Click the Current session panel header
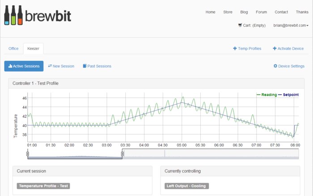Viewport: 313px width, 196px height. pos(82,171)
